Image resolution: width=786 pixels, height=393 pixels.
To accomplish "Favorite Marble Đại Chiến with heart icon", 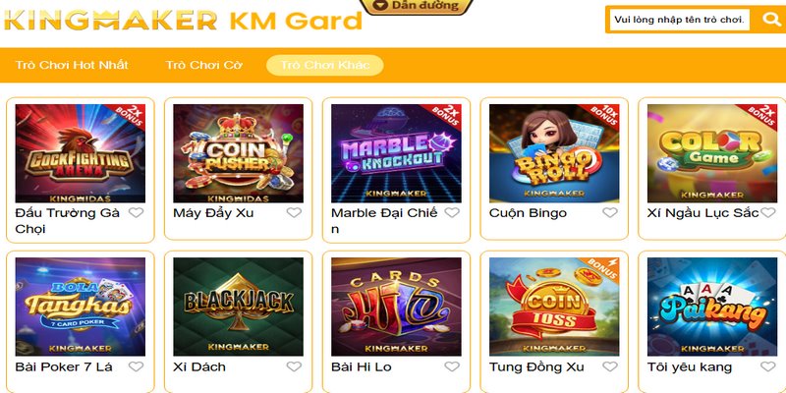I will pos(452,212).
